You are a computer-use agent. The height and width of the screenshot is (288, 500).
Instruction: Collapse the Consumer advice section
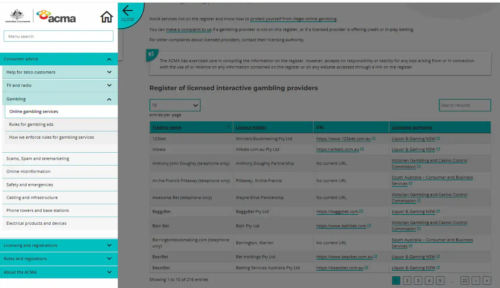(x=109, y=59)
